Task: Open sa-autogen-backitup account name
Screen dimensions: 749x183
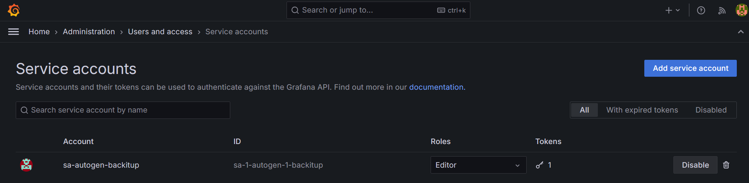Action: 101,165
